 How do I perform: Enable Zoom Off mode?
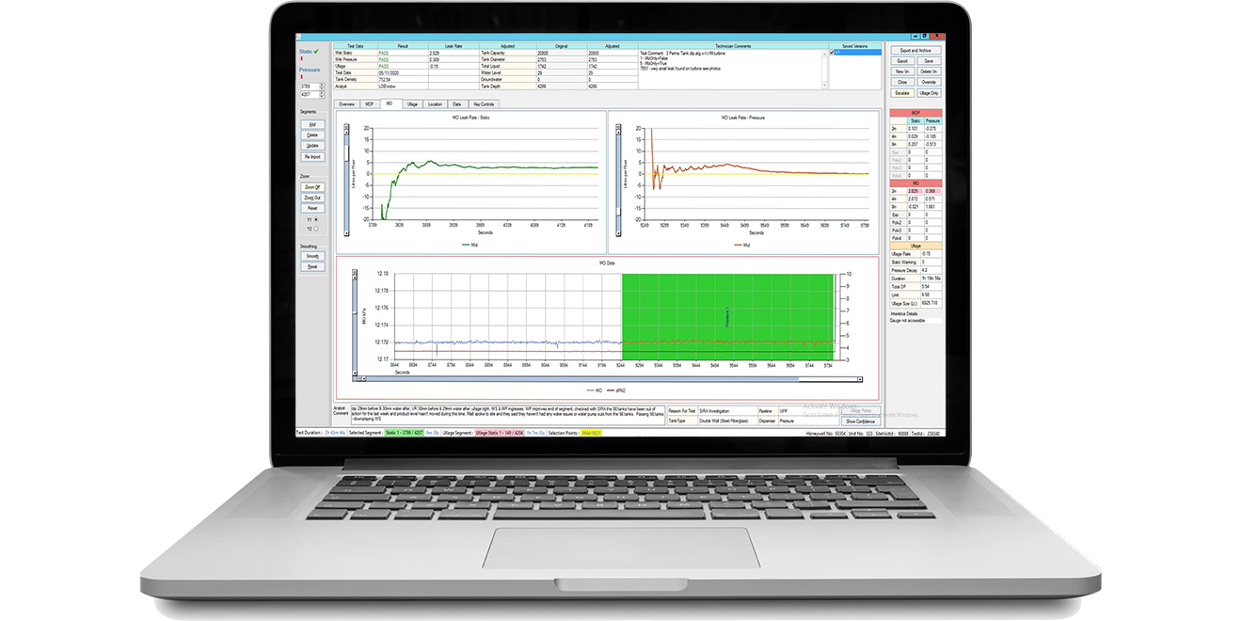(311, 189)
